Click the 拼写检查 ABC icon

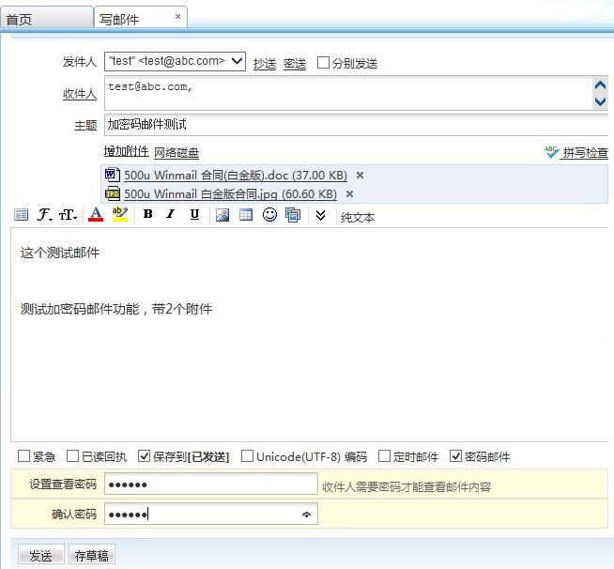coord(551,152)
